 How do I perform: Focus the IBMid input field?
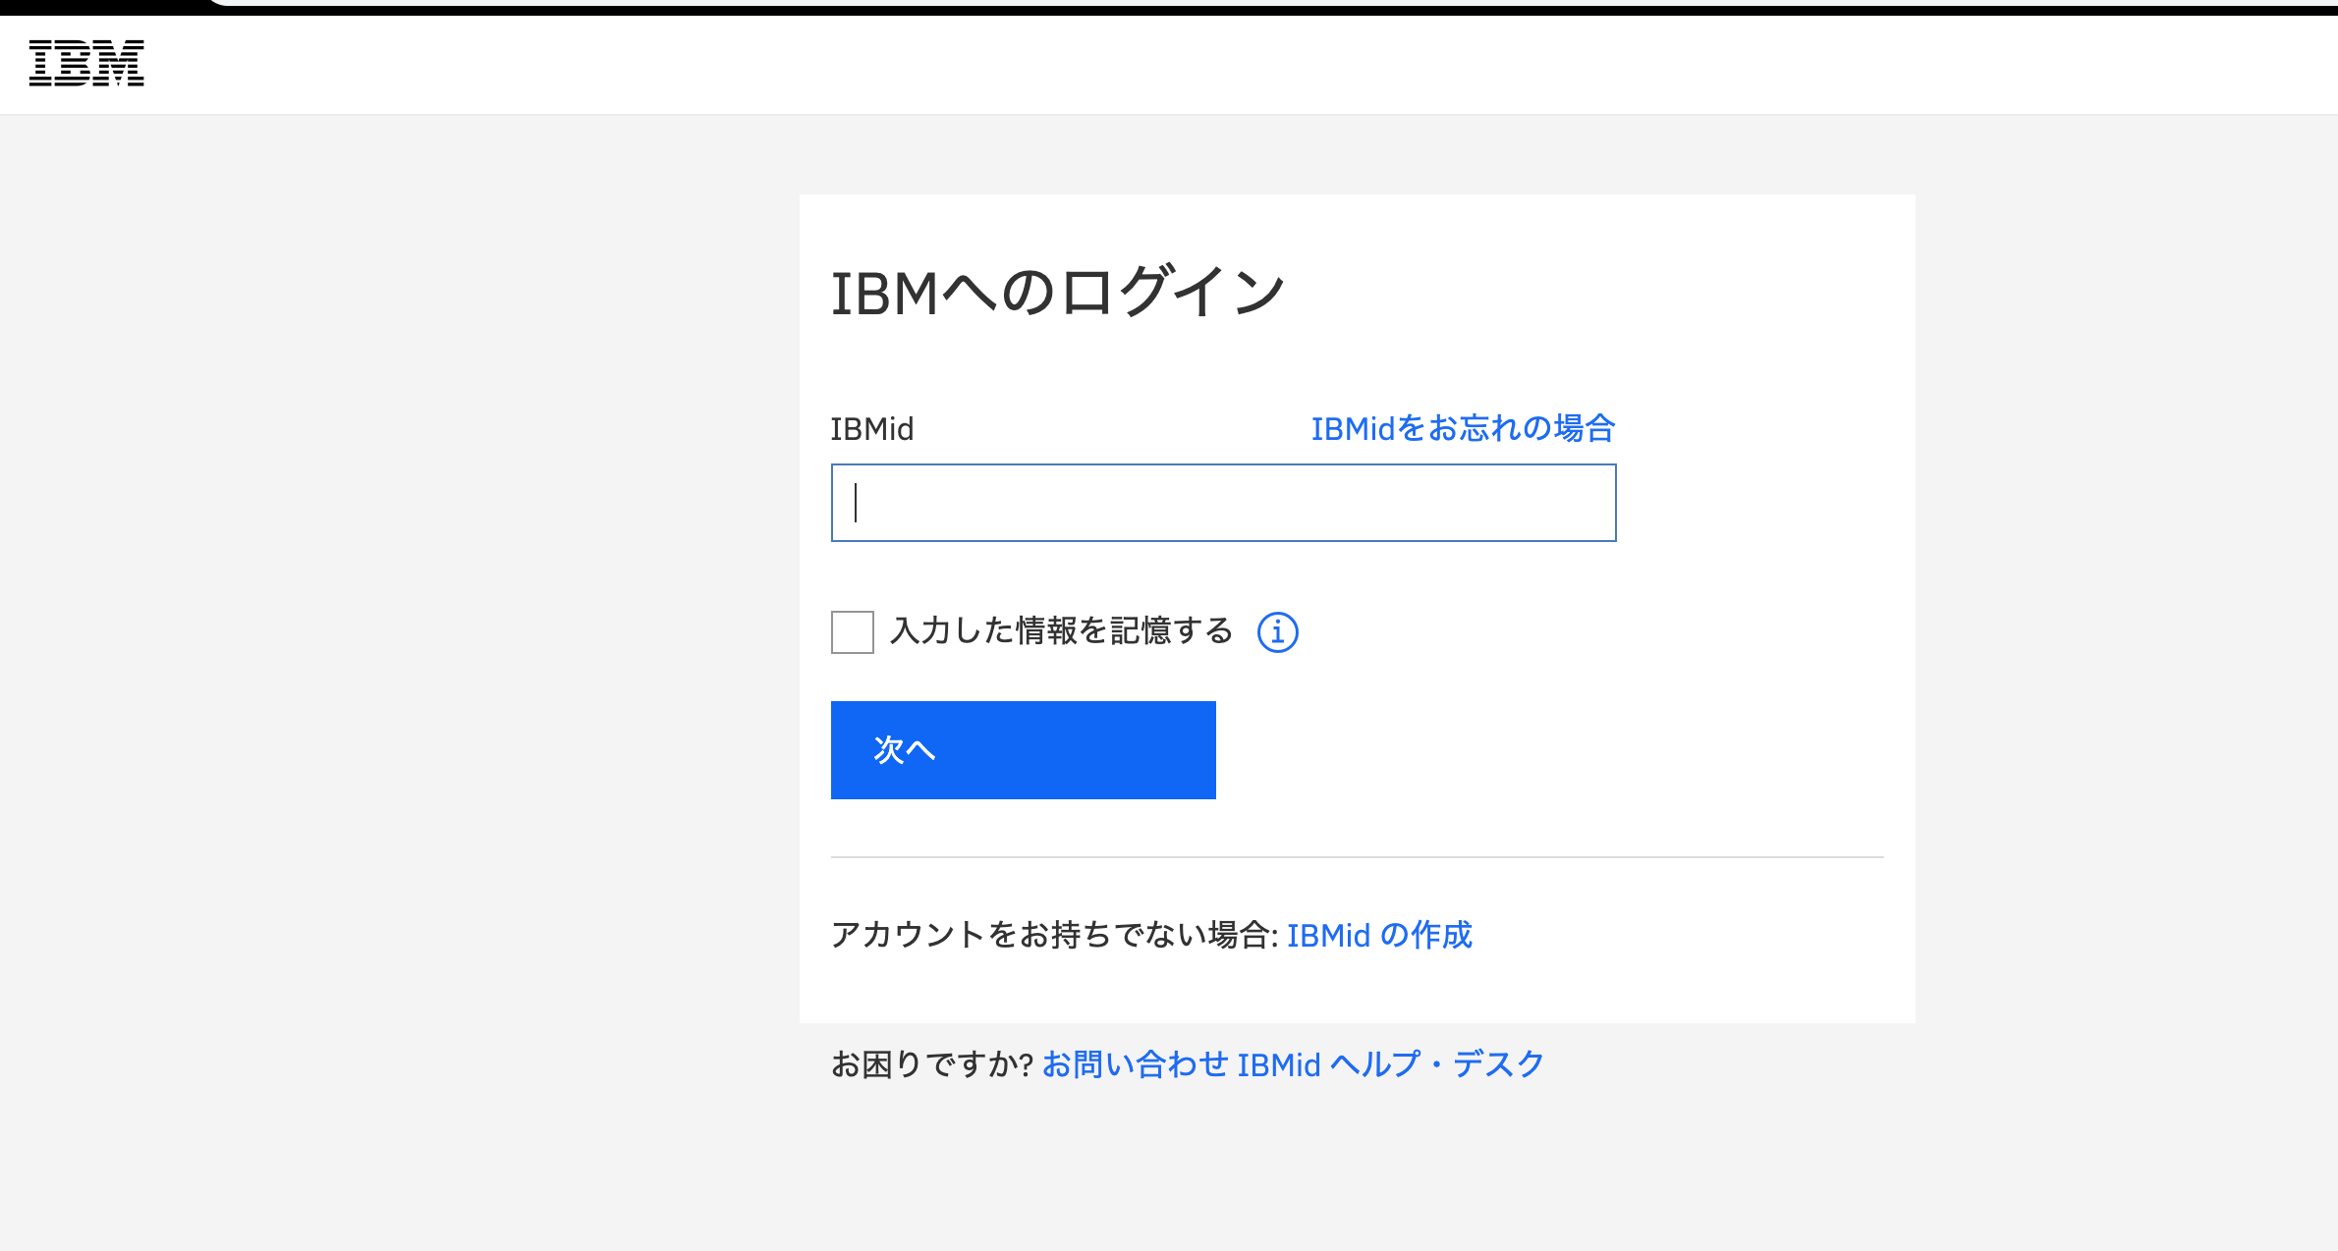1223,503
